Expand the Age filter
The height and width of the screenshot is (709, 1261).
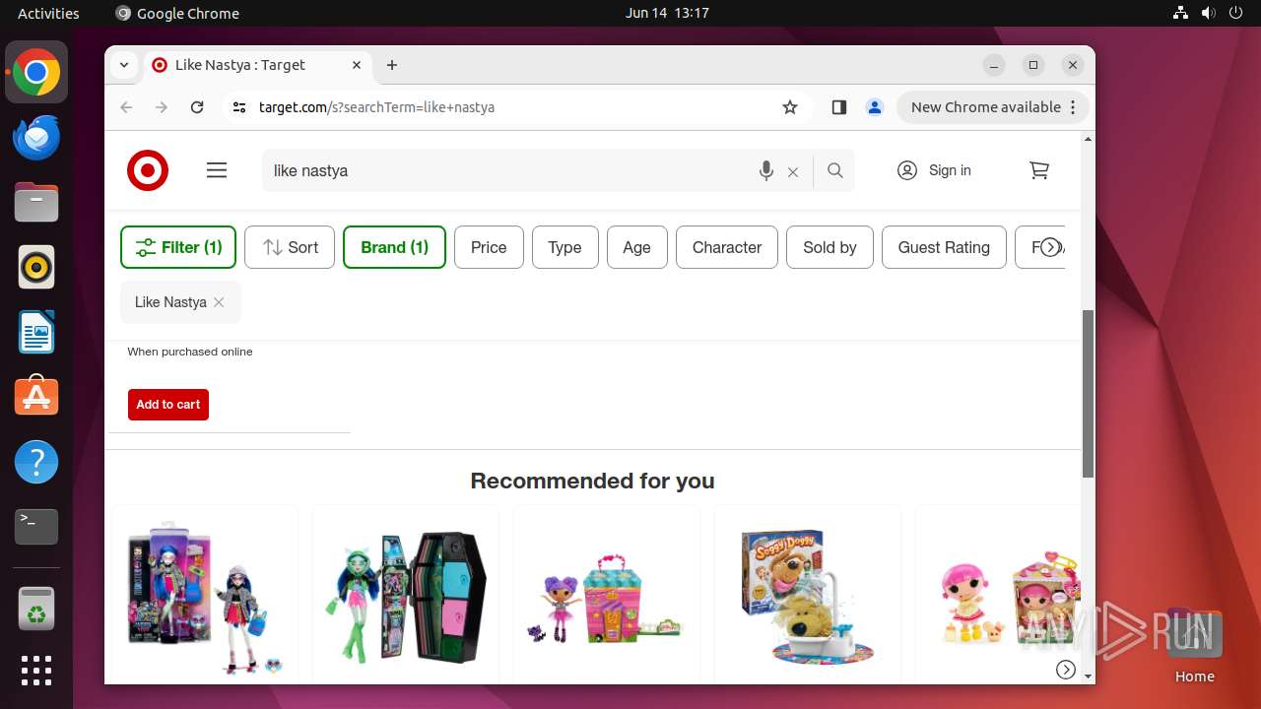636,247
